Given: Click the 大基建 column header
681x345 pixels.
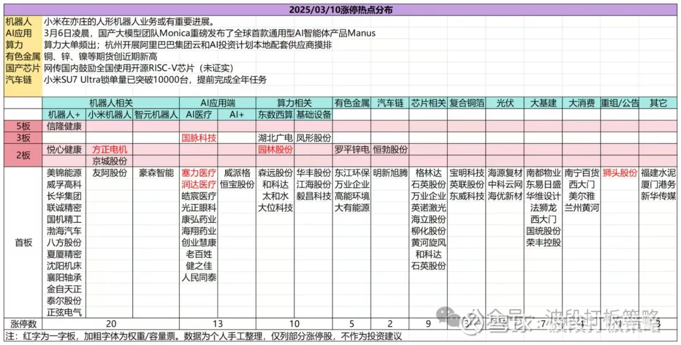Looking at the screenshot, I should (x=544, y=103).
